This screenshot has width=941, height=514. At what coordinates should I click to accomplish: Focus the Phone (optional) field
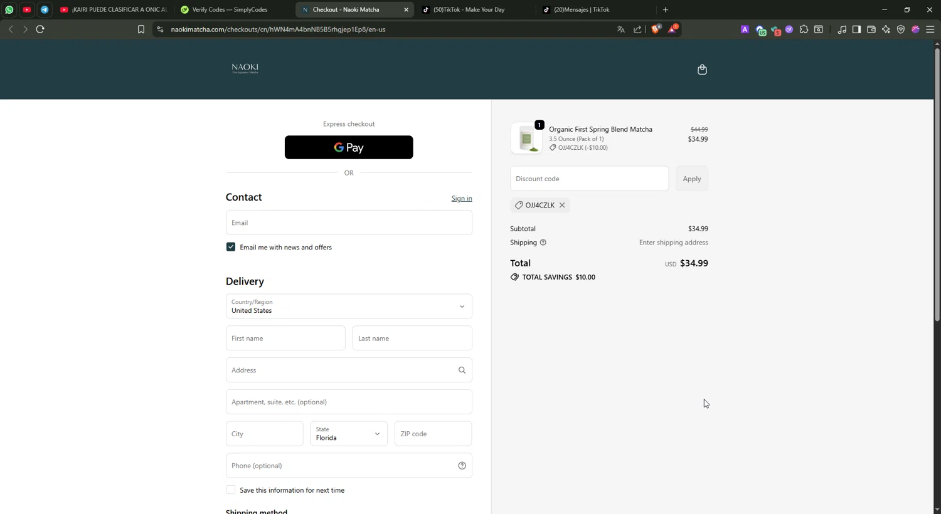[x=349, y=466]
